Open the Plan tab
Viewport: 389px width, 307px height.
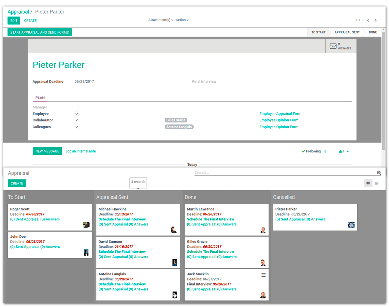[x=40, y=98]
